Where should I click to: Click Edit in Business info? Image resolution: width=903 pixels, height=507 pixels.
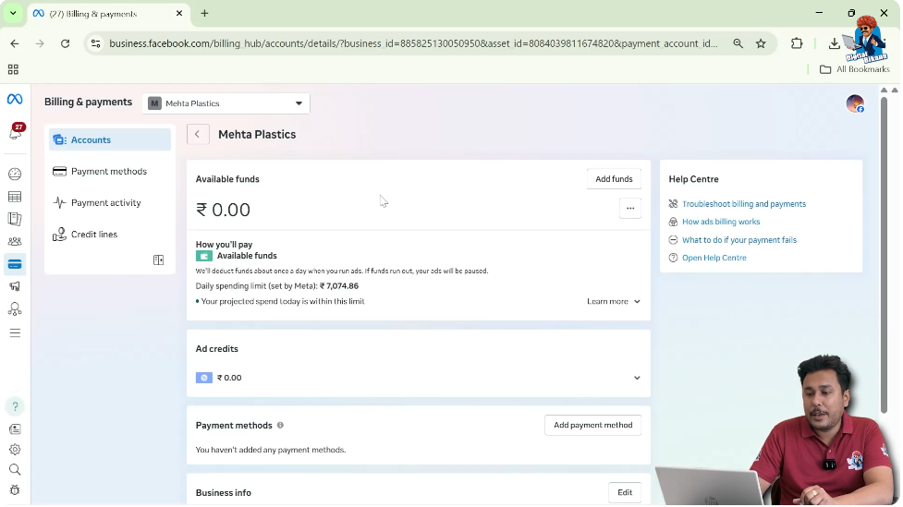pos(625,492)
